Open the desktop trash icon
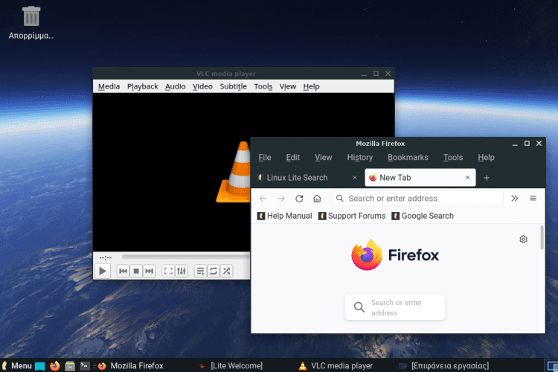Screen dimensions: 558x372 click(31, 23)
